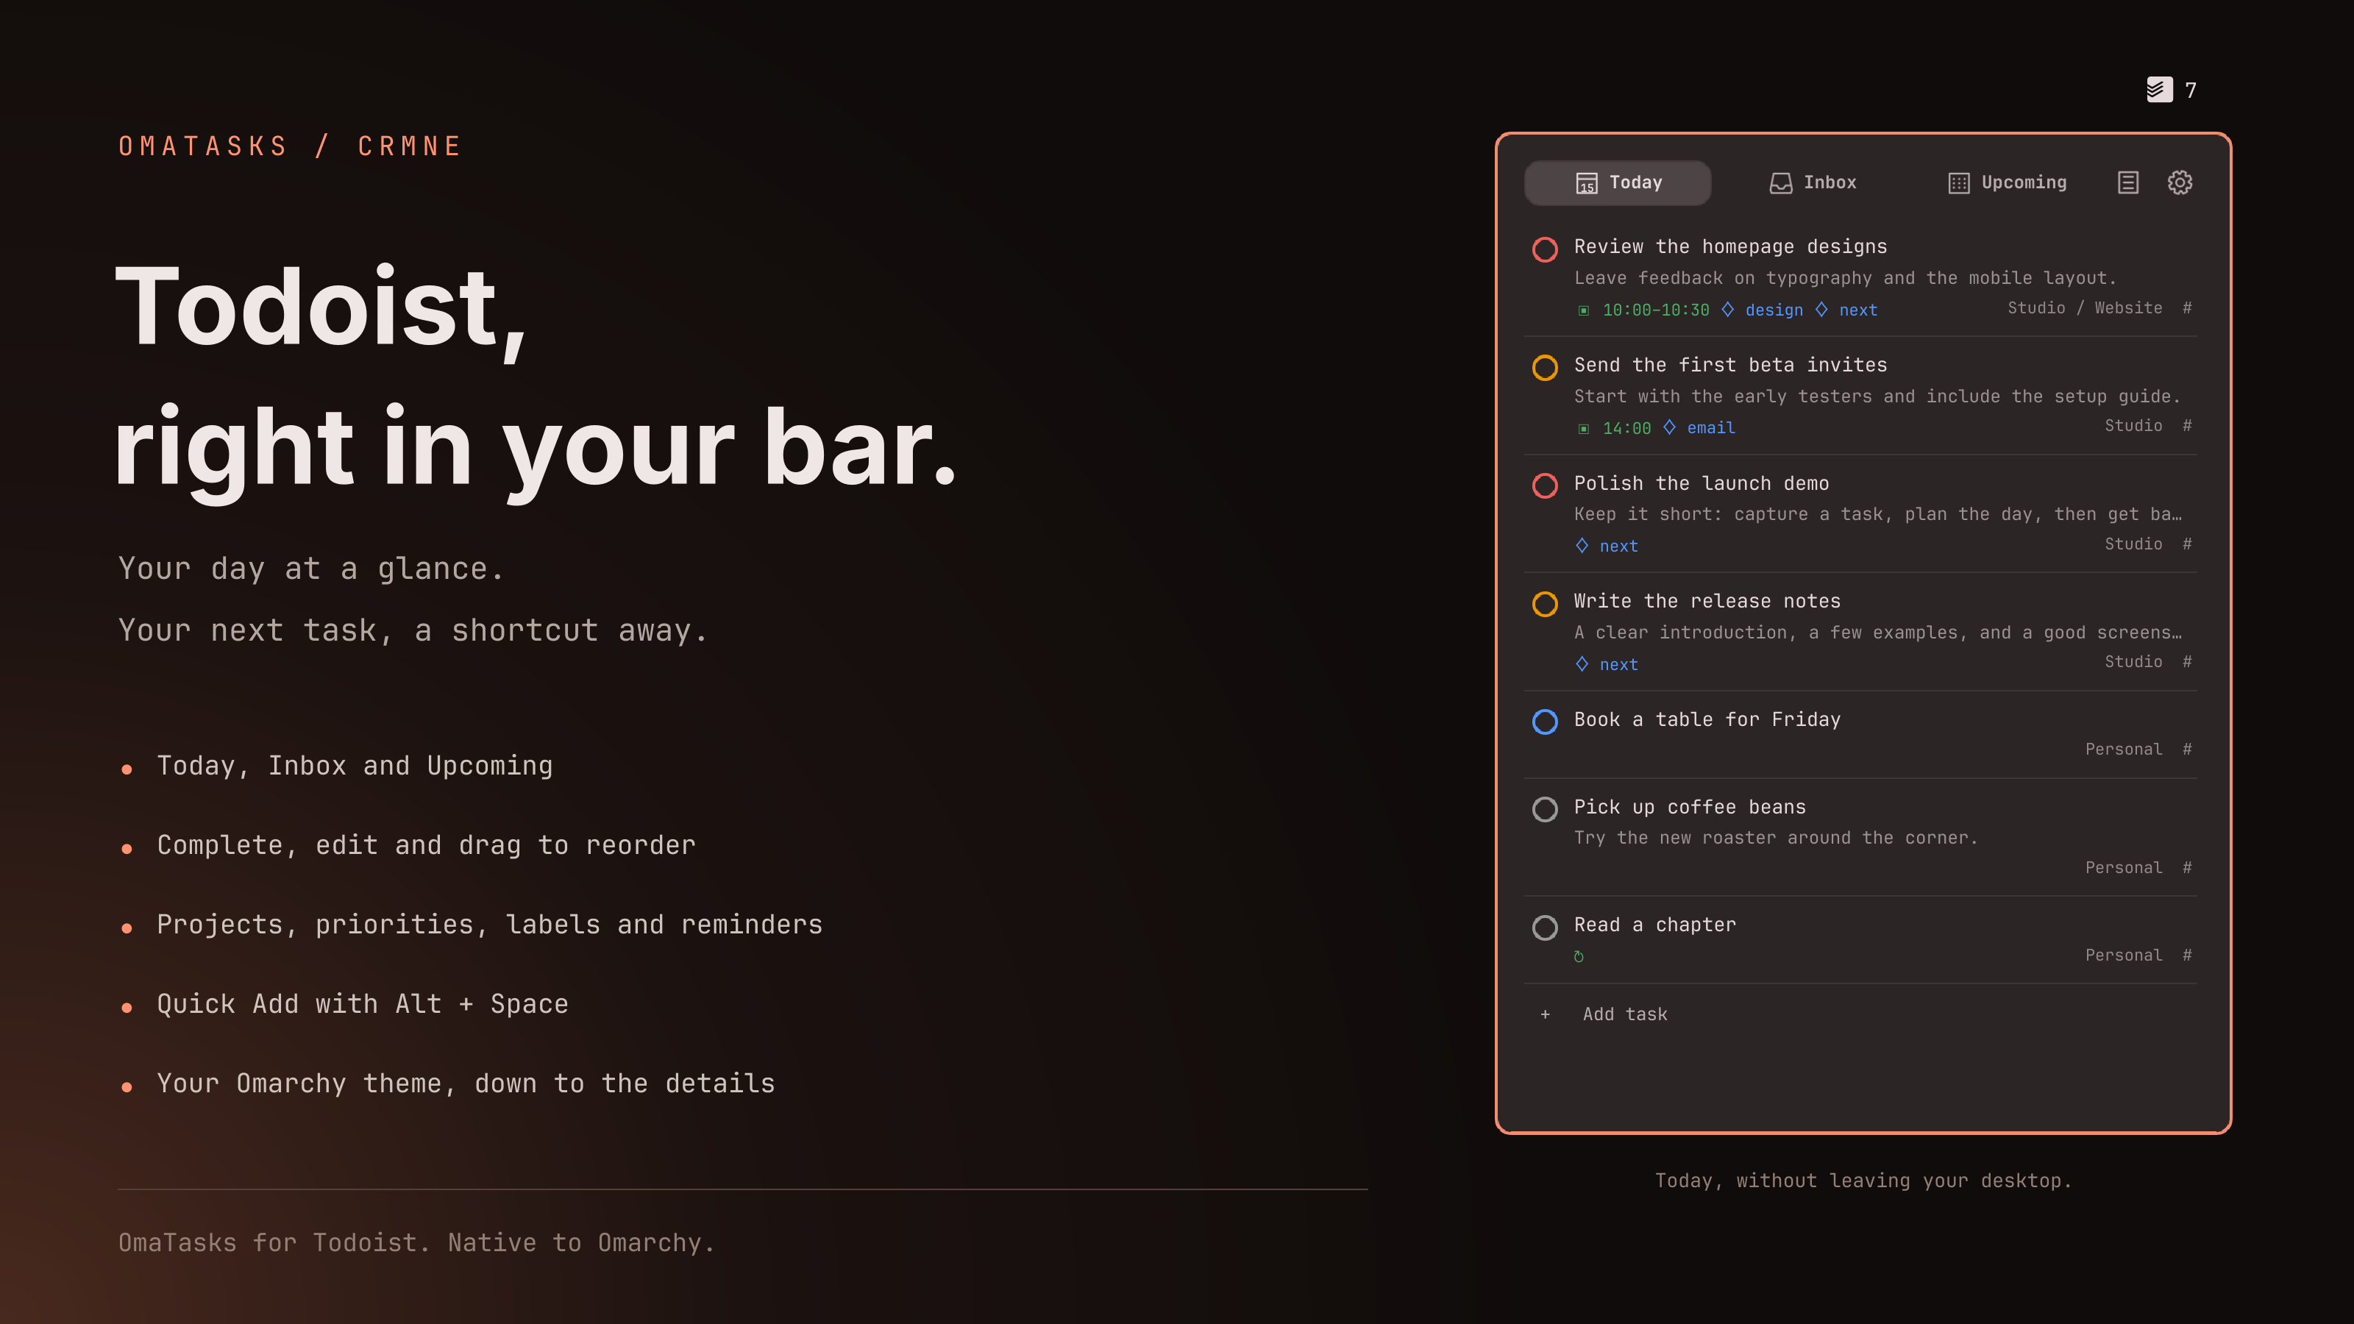Click the # icon on Polish launch demo row
The height and width of the screenshot is (1324, 2354).
pos(2187,544)
